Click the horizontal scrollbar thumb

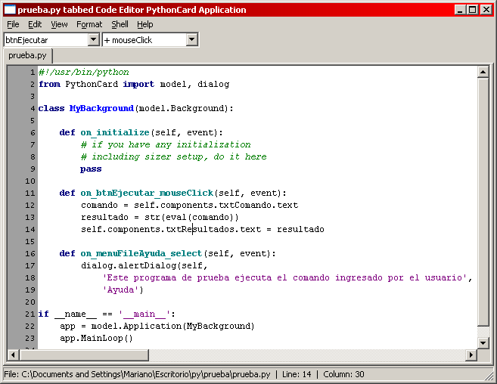click(84, 355)
